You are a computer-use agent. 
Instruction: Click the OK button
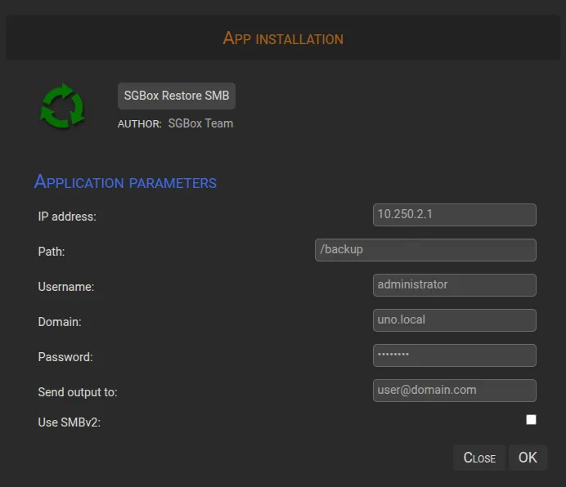528,458
